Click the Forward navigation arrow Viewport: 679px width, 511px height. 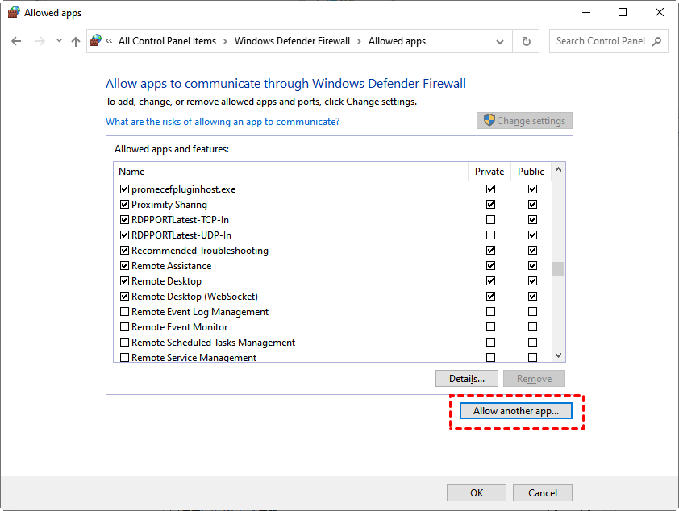click(x=40, y=41)
